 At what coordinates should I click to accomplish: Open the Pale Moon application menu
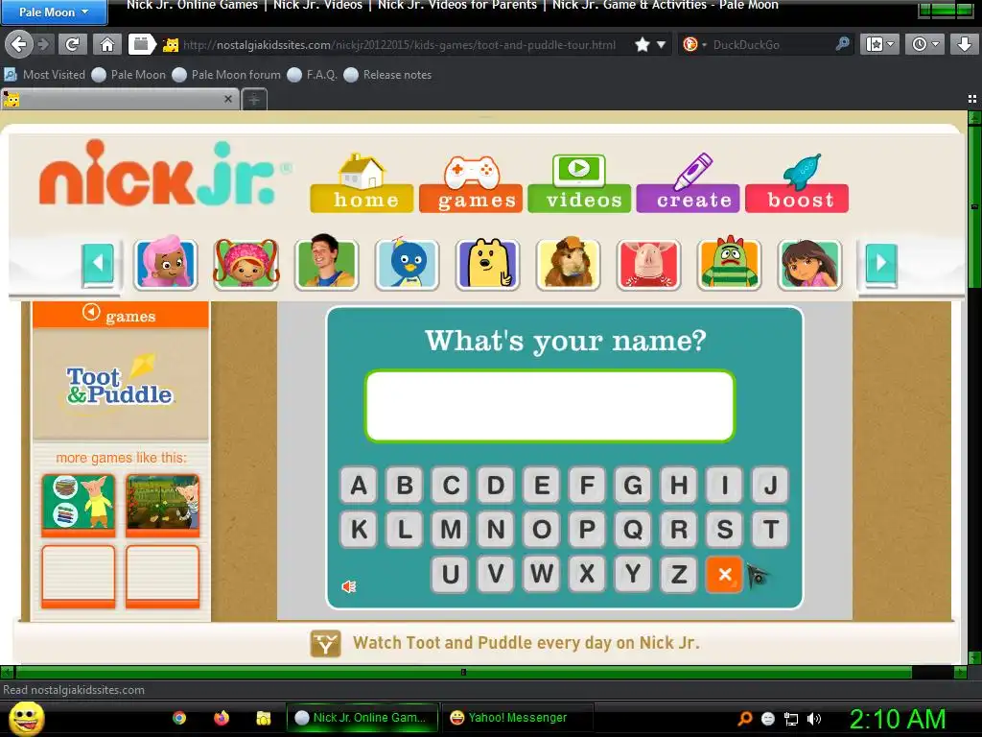[x=54, y=12]
